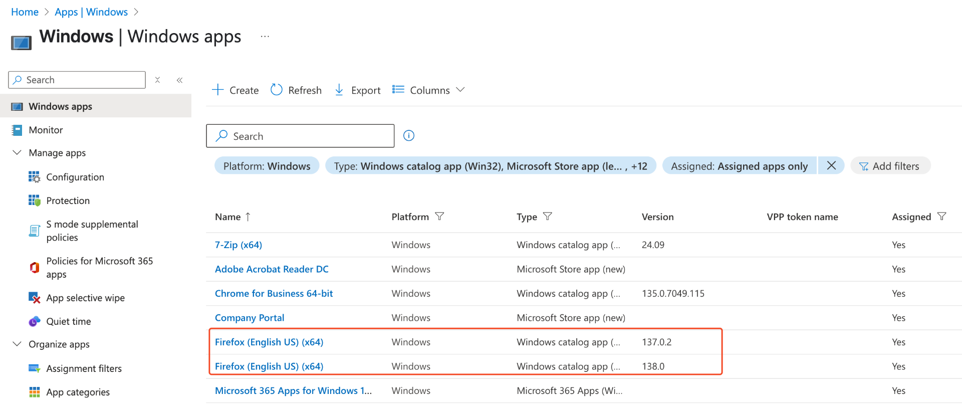Open Platform column filter funnel
This screenshot has width=962, height=409.
click(x=439, y=216)
